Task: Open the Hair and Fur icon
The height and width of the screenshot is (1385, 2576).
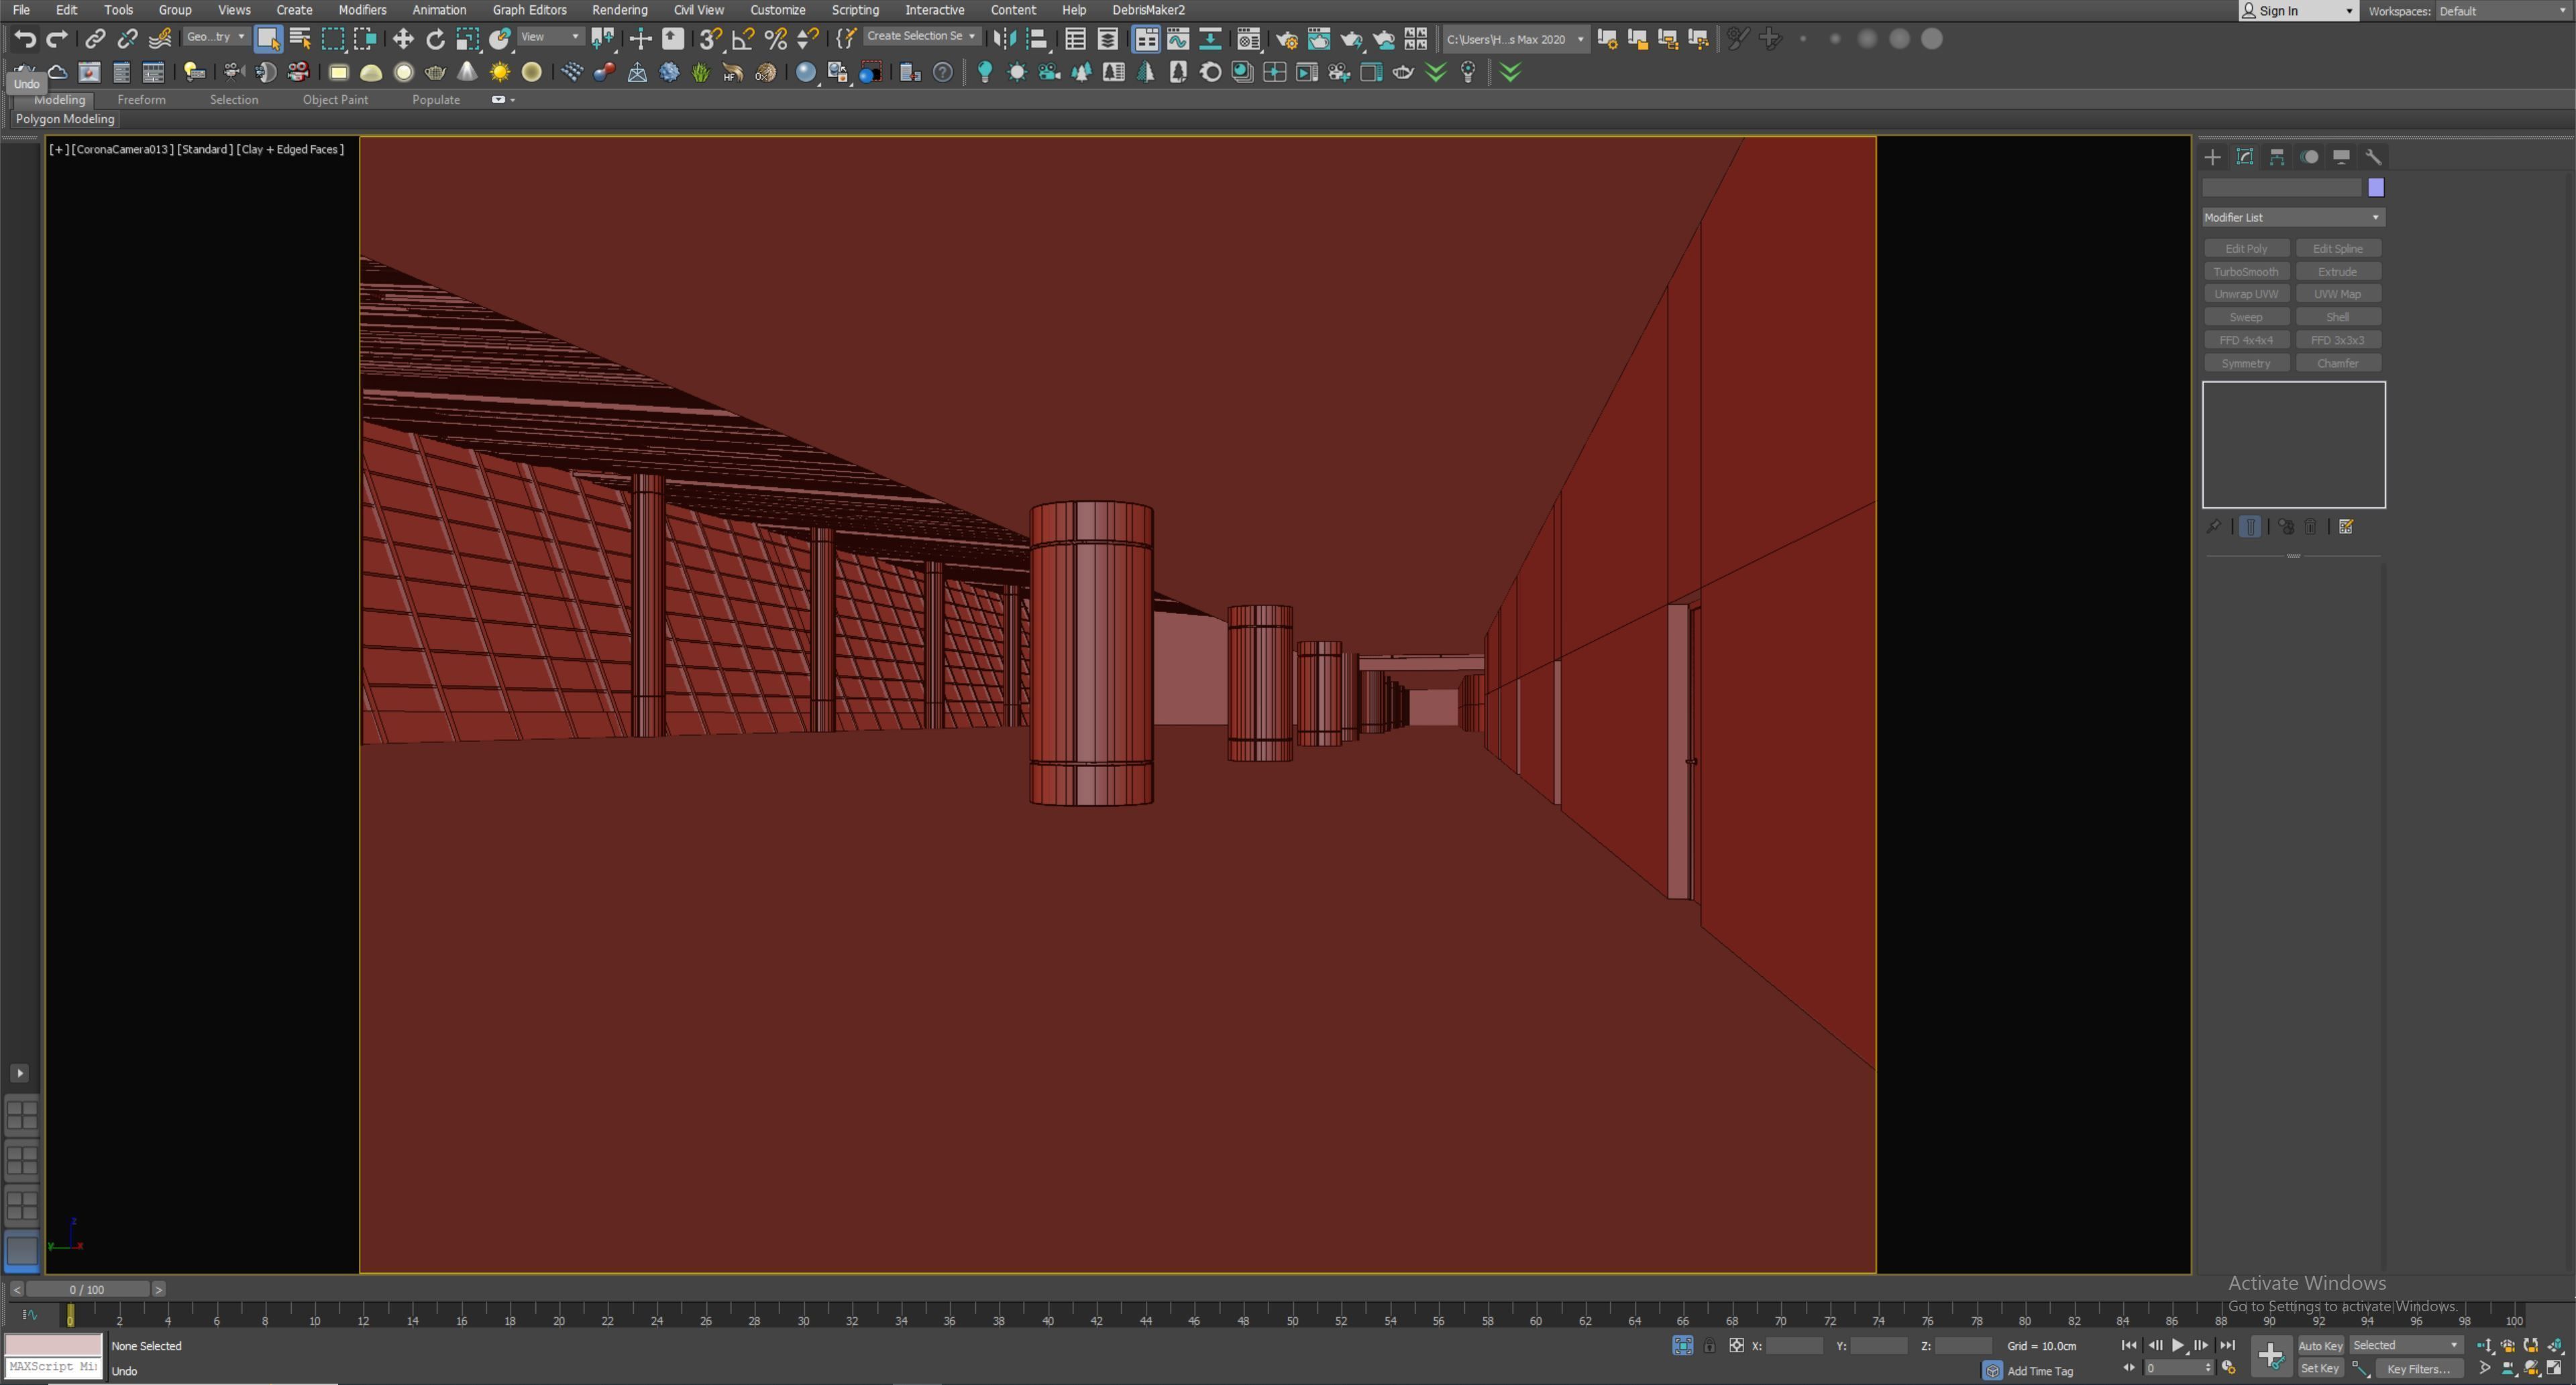Action: (x=733, y=72)
